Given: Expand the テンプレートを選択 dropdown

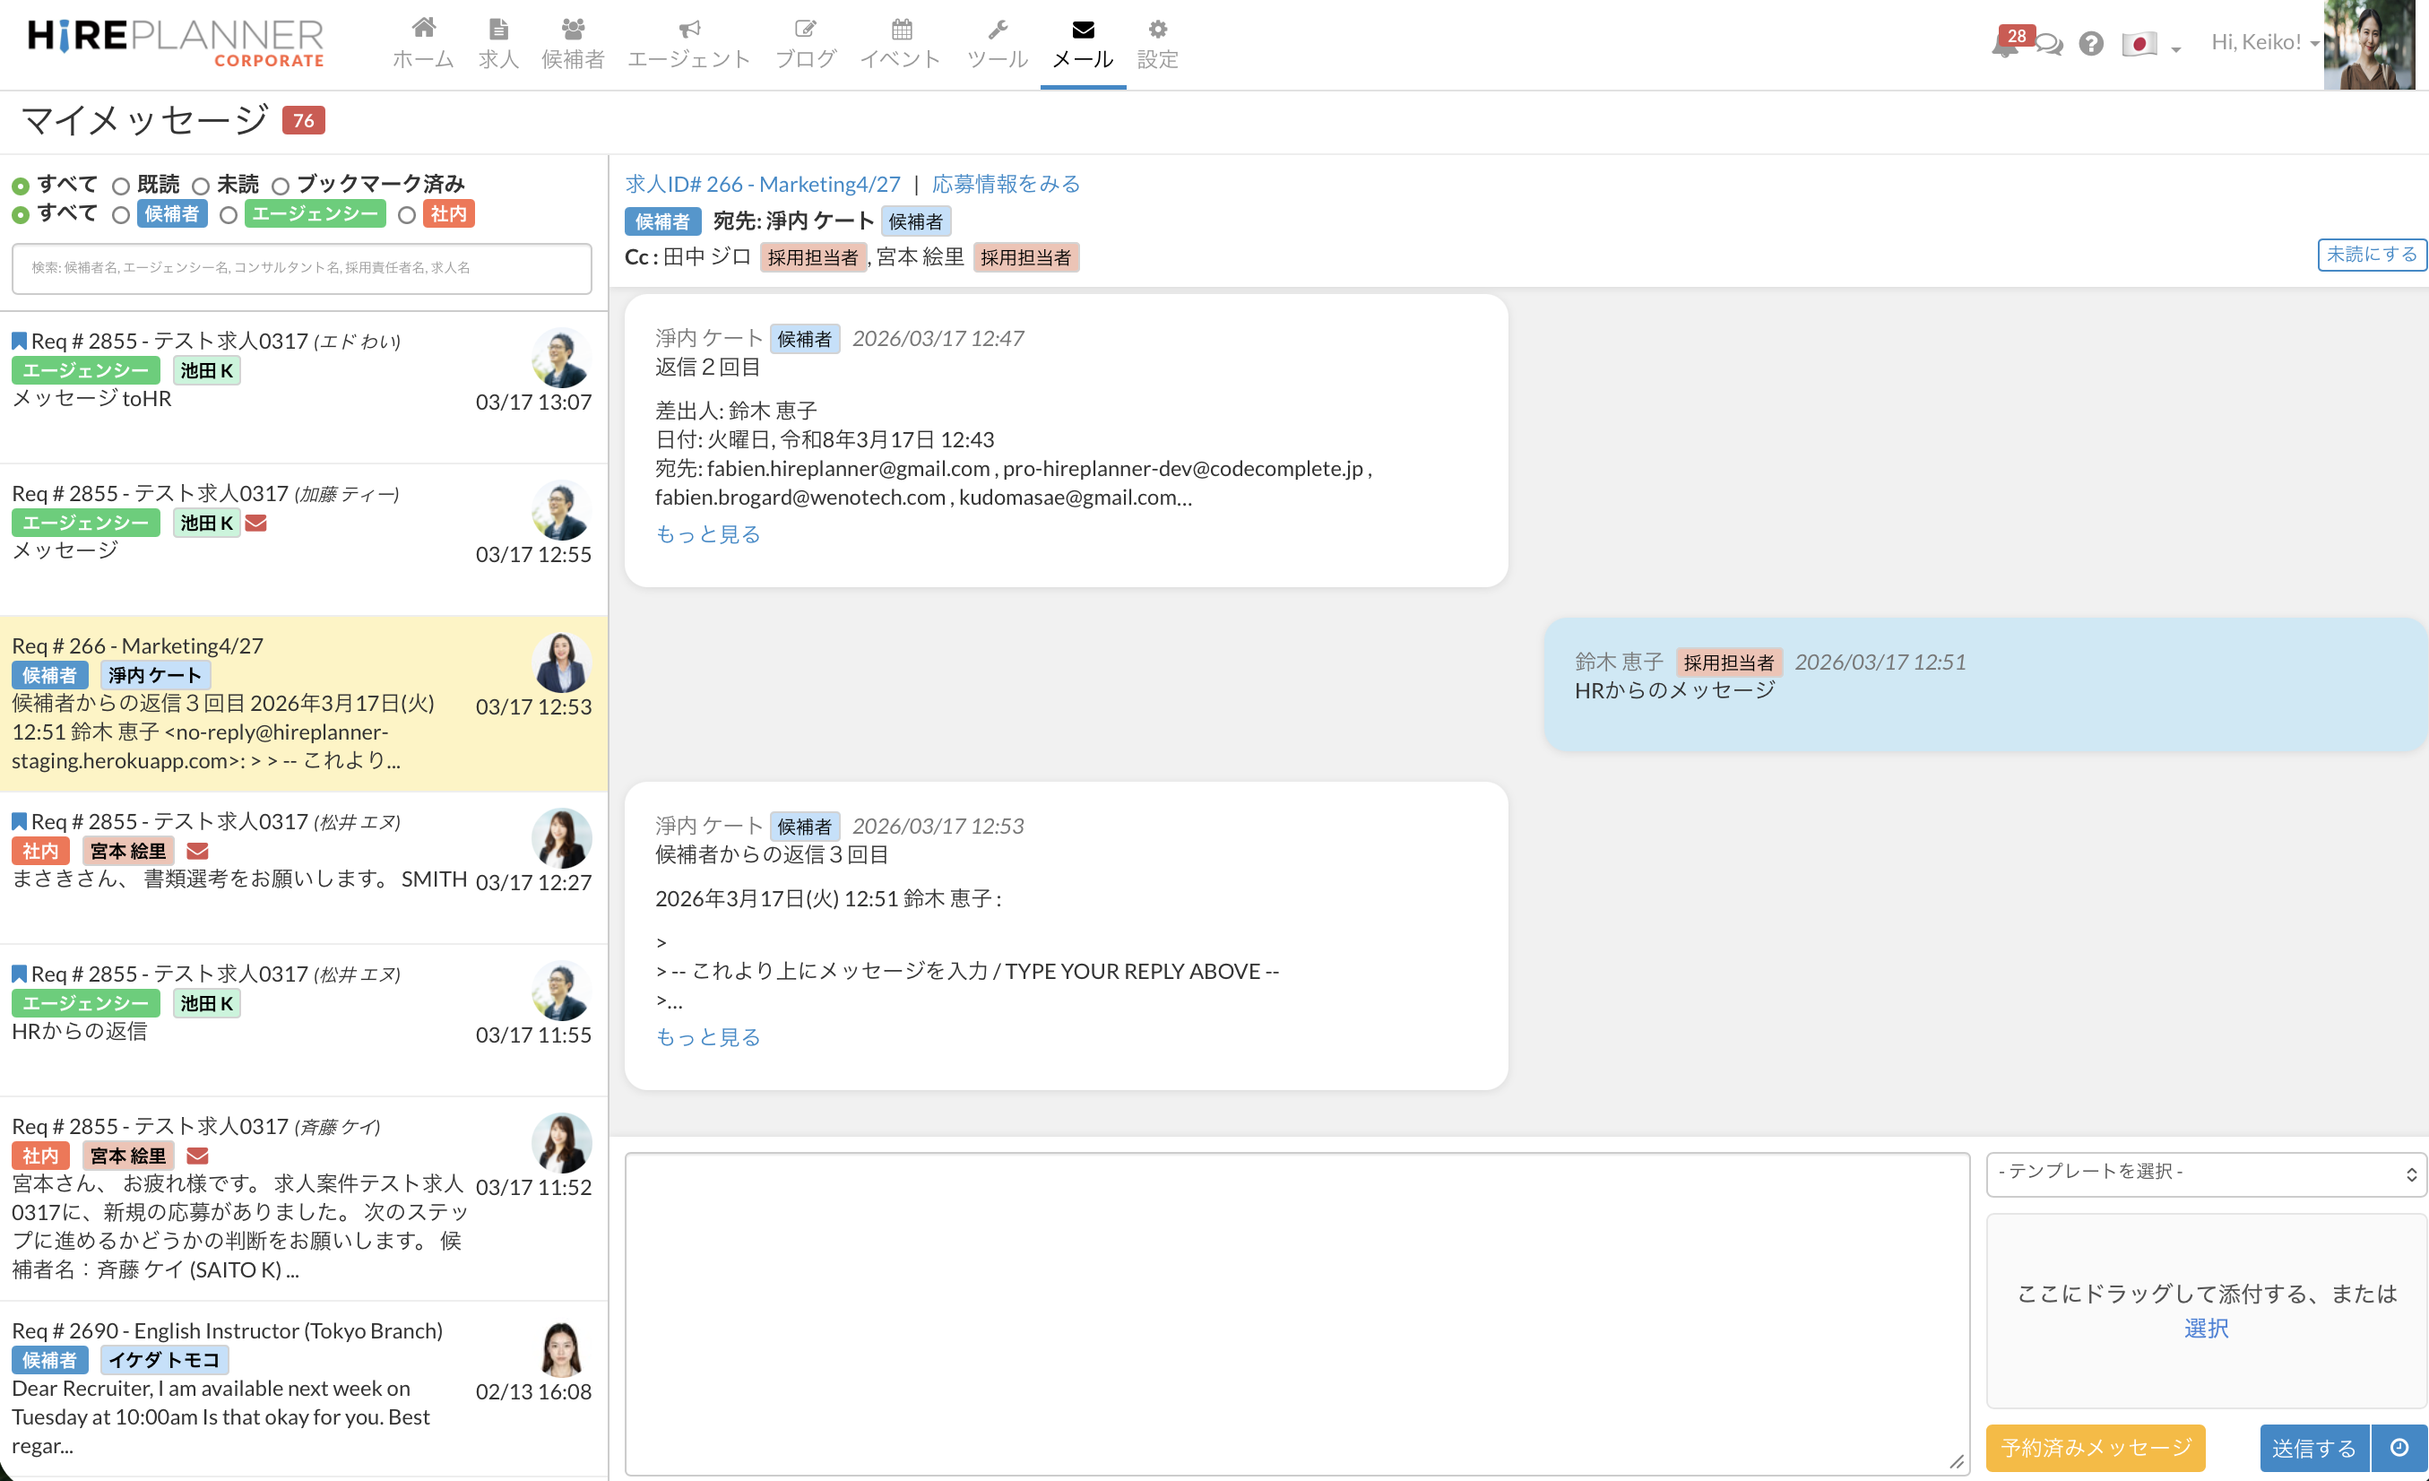Looking at the screenshot, I should 2204,1173.
